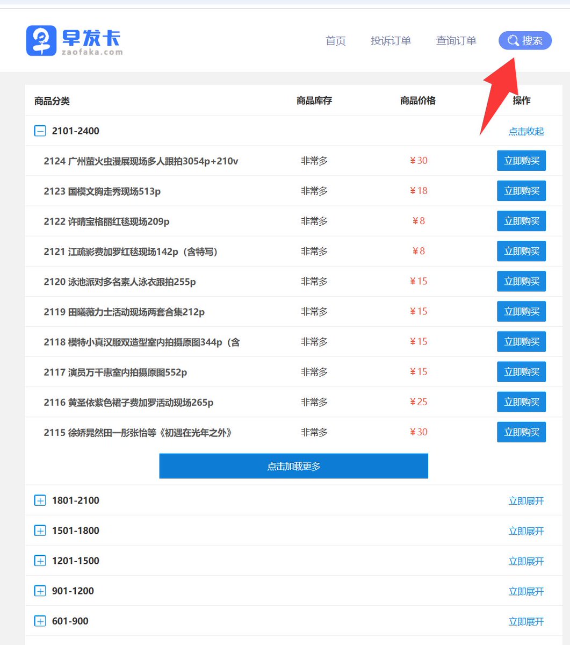This screenshot has width=570, height=645.
Task: Click the ¥18 price of item 2123
Action: pos(419,191)
